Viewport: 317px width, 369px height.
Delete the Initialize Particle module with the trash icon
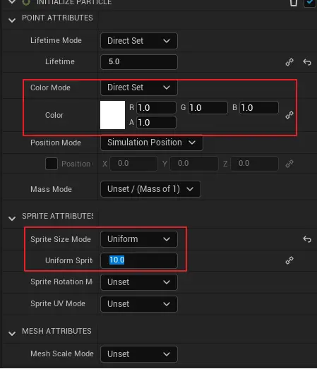294,3
